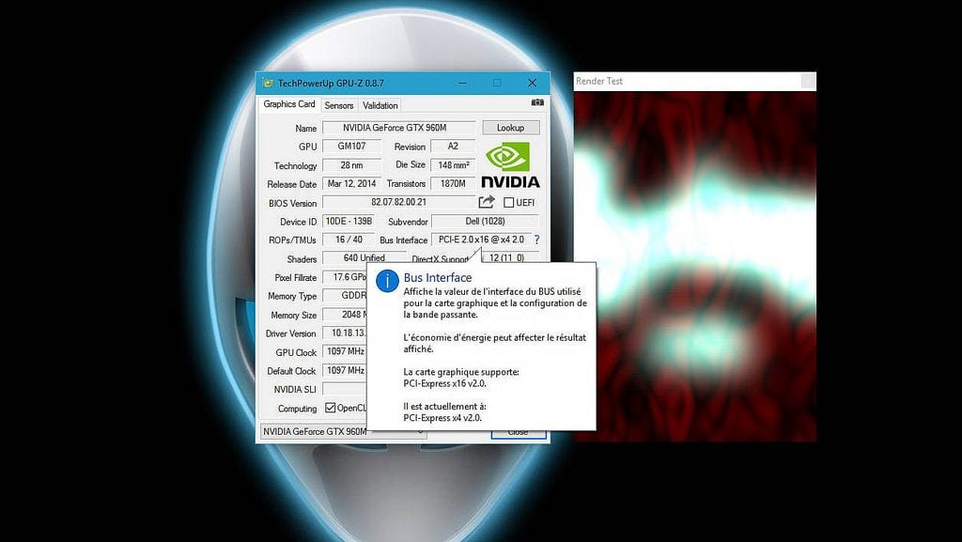Click the "Die Size" label
Image resolution: width=962 pixels, height=542 pixels.
pyautogui.click(x=411, y=165)
